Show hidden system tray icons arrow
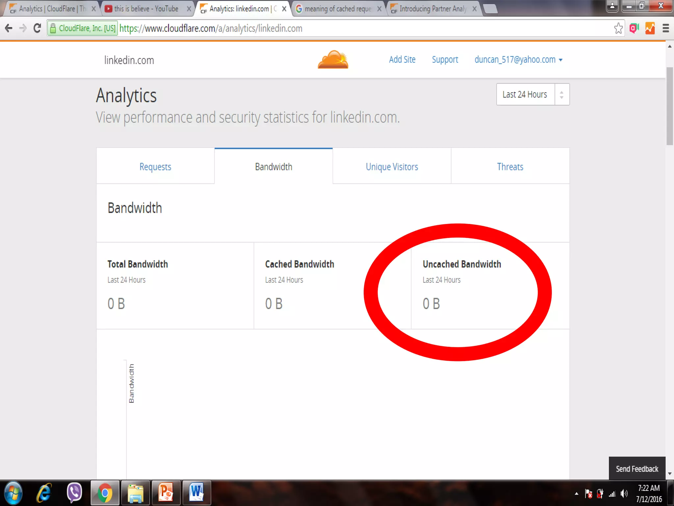674x506 pixels. tap(576, 493)
